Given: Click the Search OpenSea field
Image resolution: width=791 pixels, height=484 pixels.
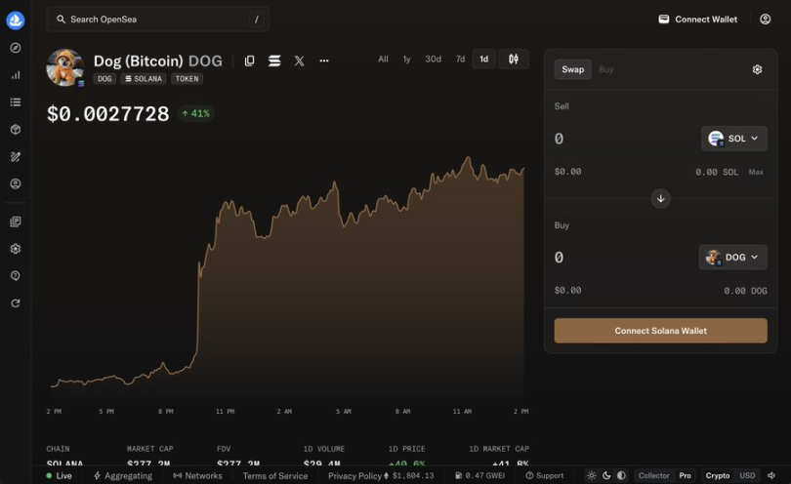Looking at the screenshot, I should coord(157,20).
